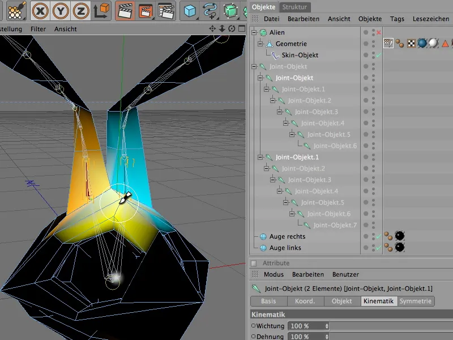Toggle the green checkmark on Skin-Objekt
This screenshot has width=453, height=340.
(379, 55)
